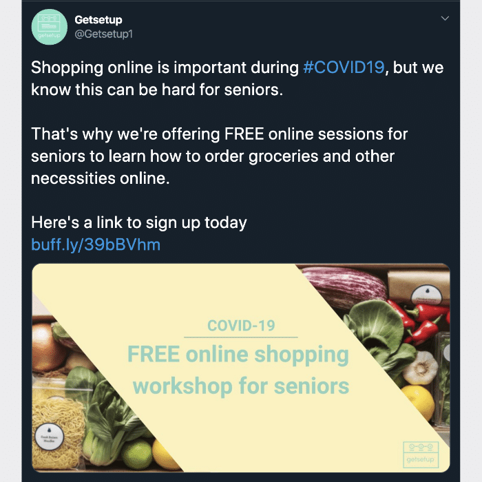
Task: Click the brown onion in the photo
Action: pos(46,347)
